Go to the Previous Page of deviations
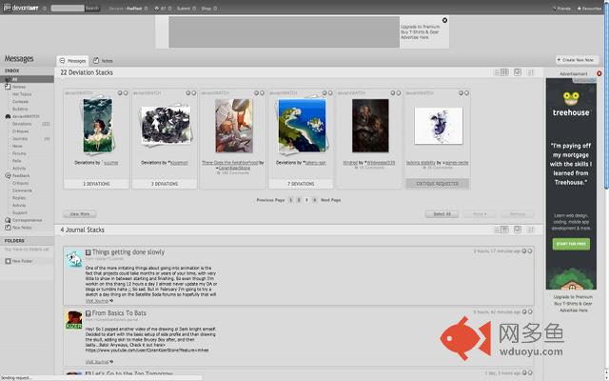Screen dimensions: 609x381 pyautogui.click(x=270, y=200)
